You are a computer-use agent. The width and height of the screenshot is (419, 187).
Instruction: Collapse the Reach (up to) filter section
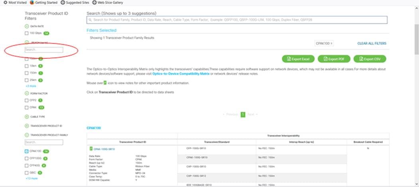pyautogui.click(x=27, y=42)
